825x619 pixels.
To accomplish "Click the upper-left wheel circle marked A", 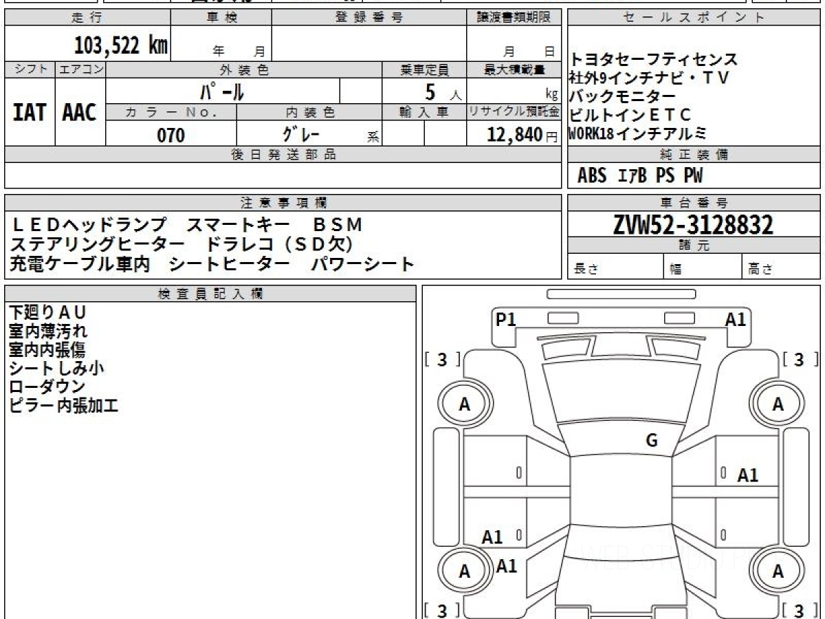I will (464, 405).
